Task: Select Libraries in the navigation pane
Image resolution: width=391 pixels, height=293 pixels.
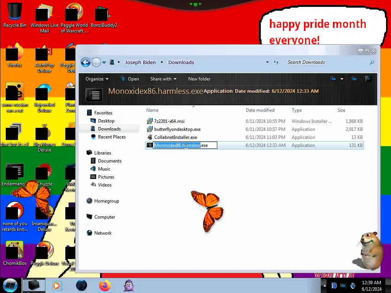Action: click(x=102, y=153)
